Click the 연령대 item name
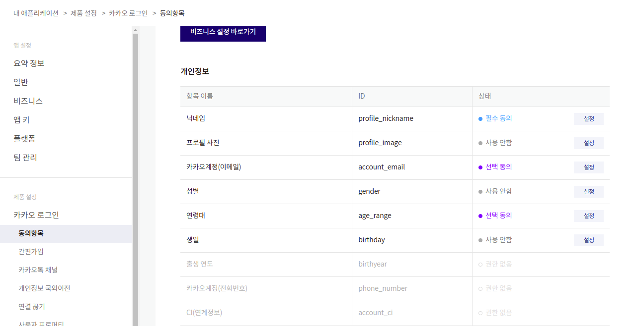Image resolution: width=634 pixels, height=326 pixels. coord(196,216)
